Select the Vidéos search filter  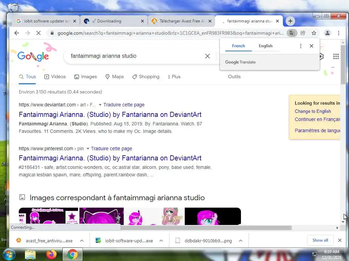click(x=55, y=76)
